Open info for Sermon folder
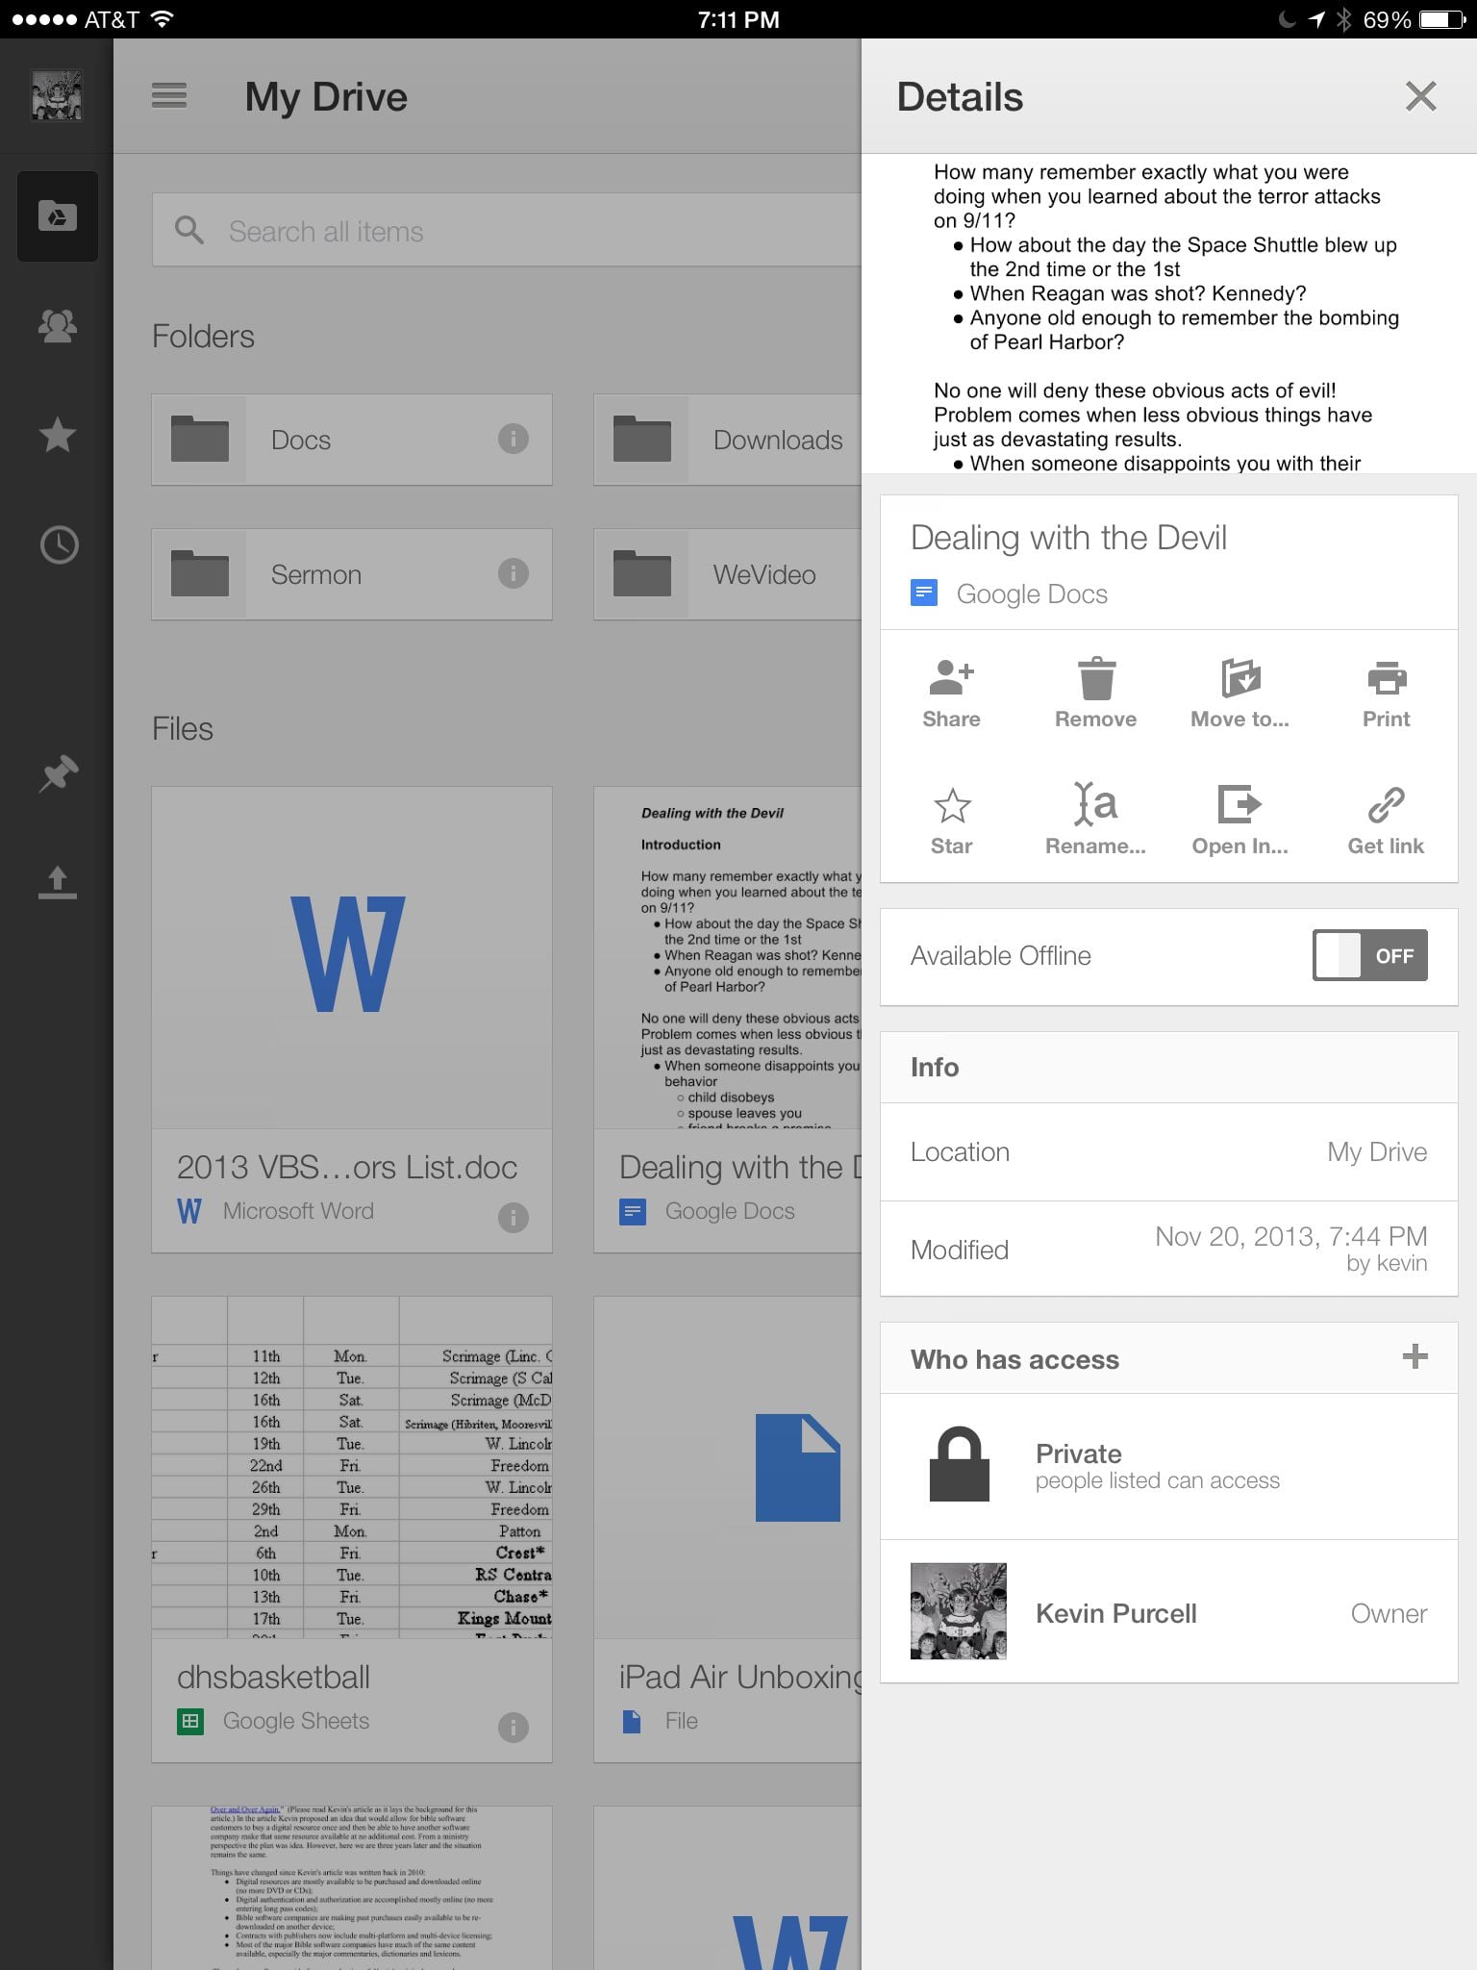 [513, 573]
